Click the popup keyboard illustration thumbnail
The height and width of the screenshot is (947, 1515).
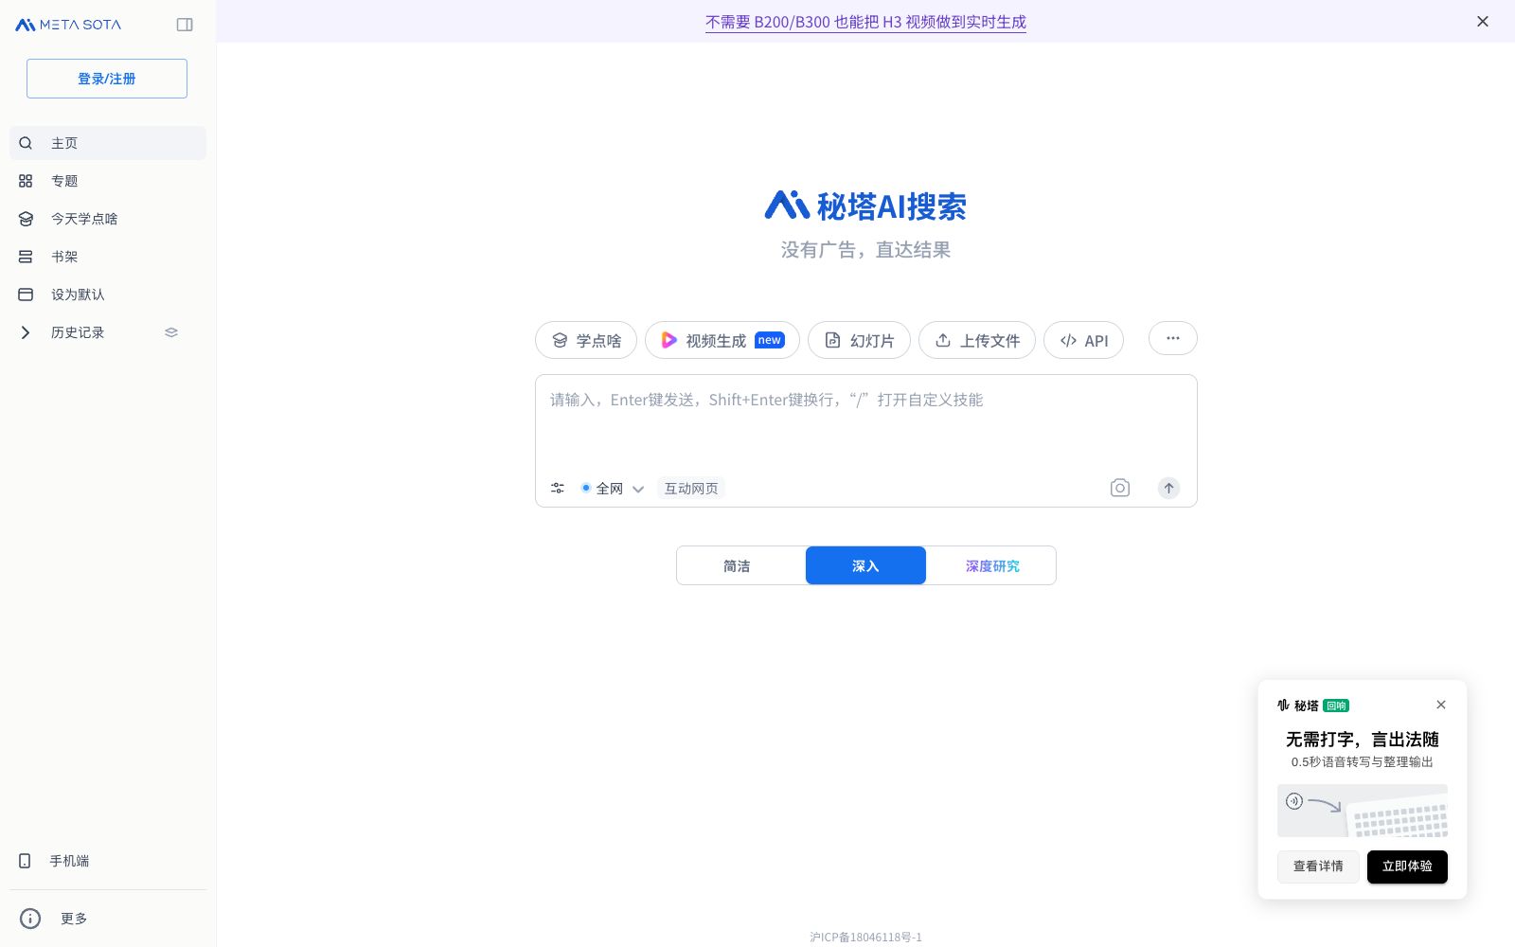click(1363, 811)
